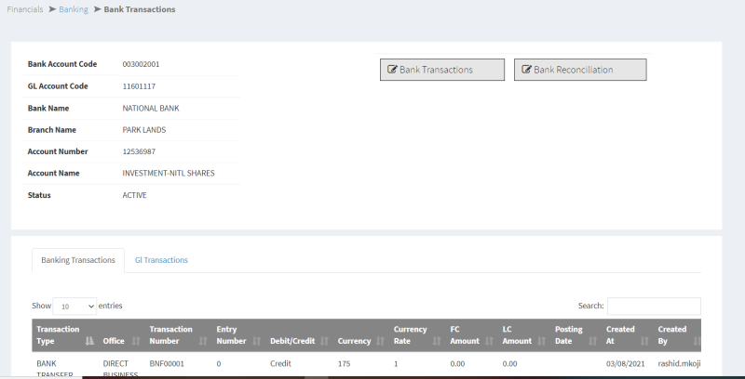Image resolution: width=745 pixels, height=379 pixels.
Task: Focus the table Search input field
Action: click(x=654, y=306)
